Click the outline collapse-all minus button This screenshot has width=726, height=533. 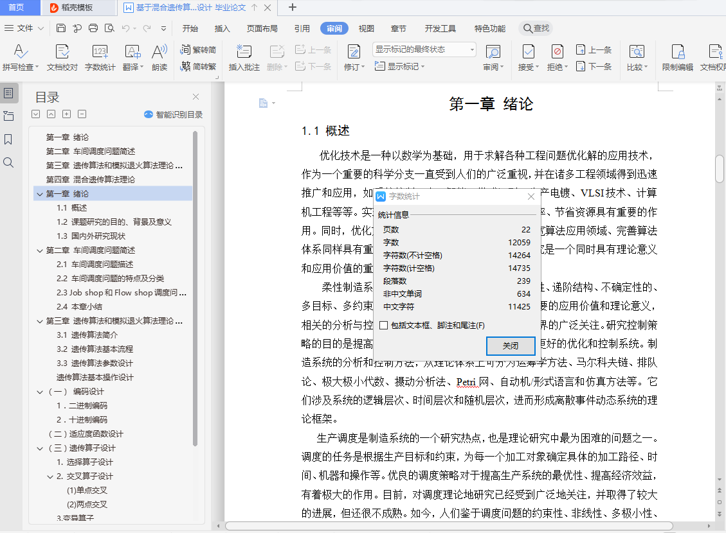tap(82, 114)
